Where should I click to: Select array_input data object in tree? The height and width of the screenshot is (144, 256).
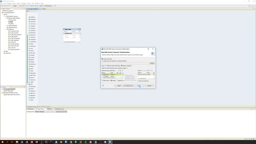pyautogui.click(x=13, y=20)
